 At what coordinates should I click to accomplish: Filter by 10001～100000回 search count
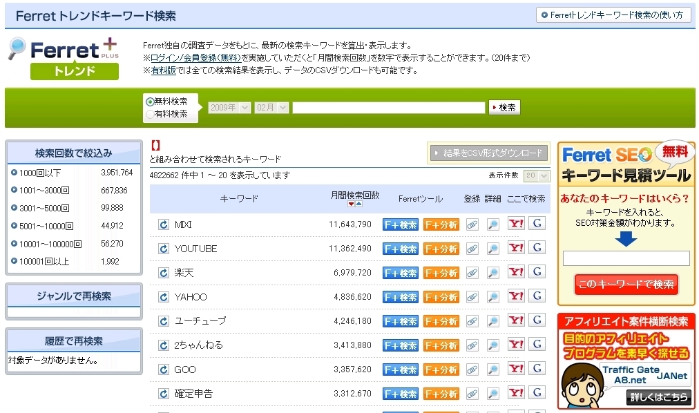(50, 244)
